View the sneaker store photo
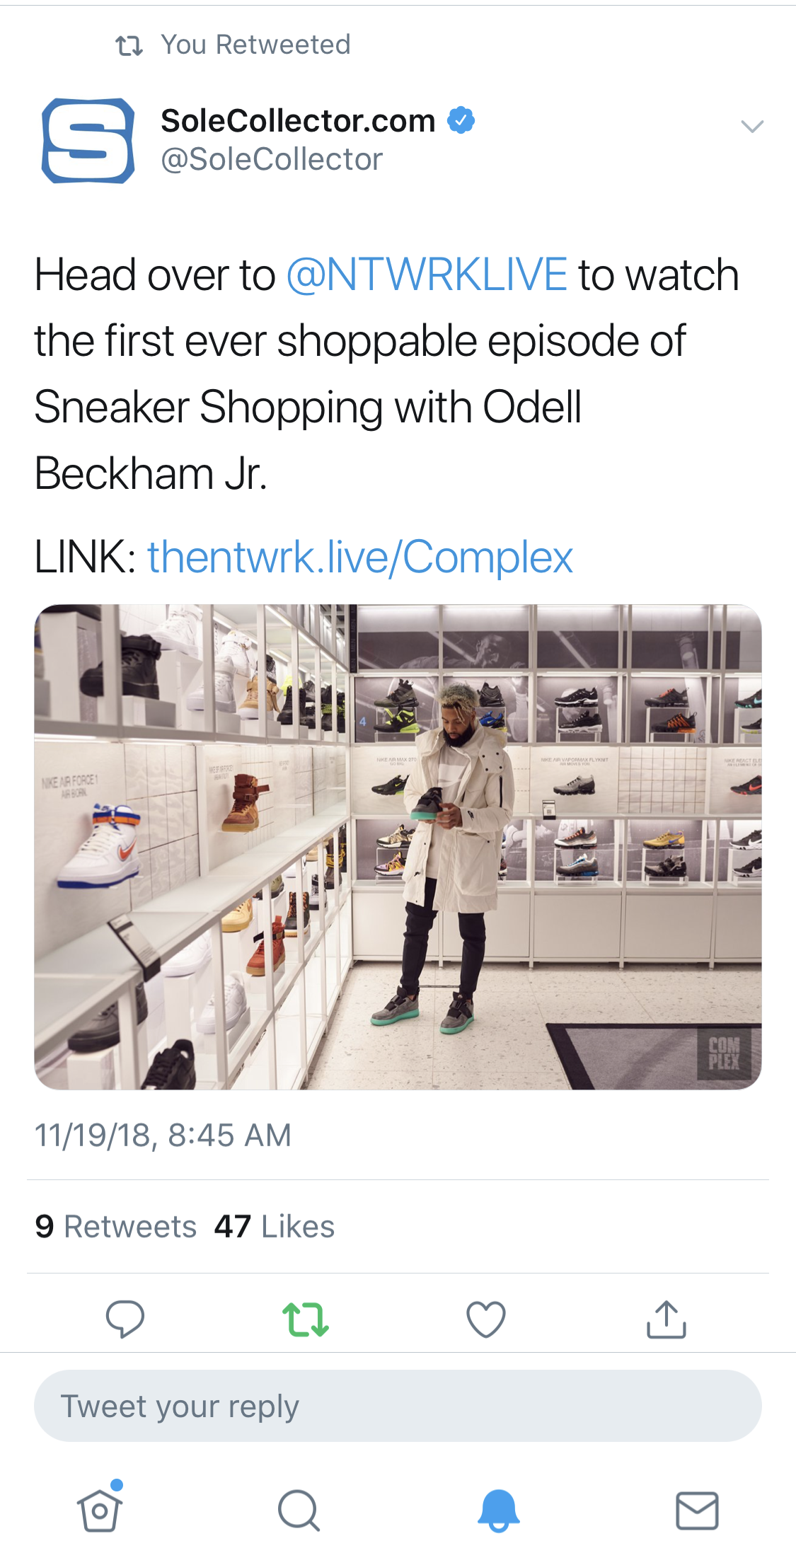Screen dimensions: 796x1565 tap(398, 846)
